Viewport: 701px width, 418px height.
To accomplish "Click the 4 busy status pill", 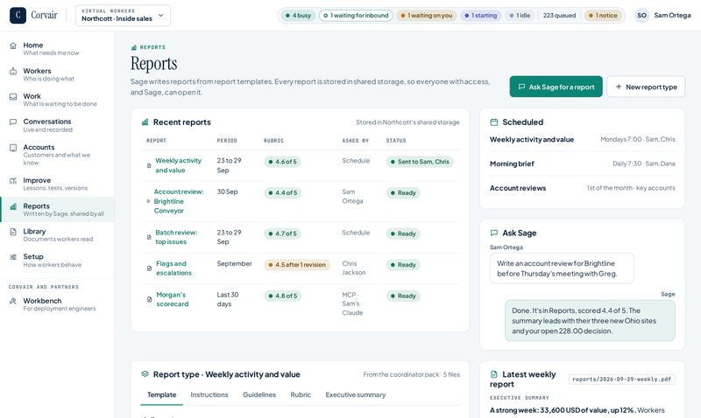I will coord(298,15).
